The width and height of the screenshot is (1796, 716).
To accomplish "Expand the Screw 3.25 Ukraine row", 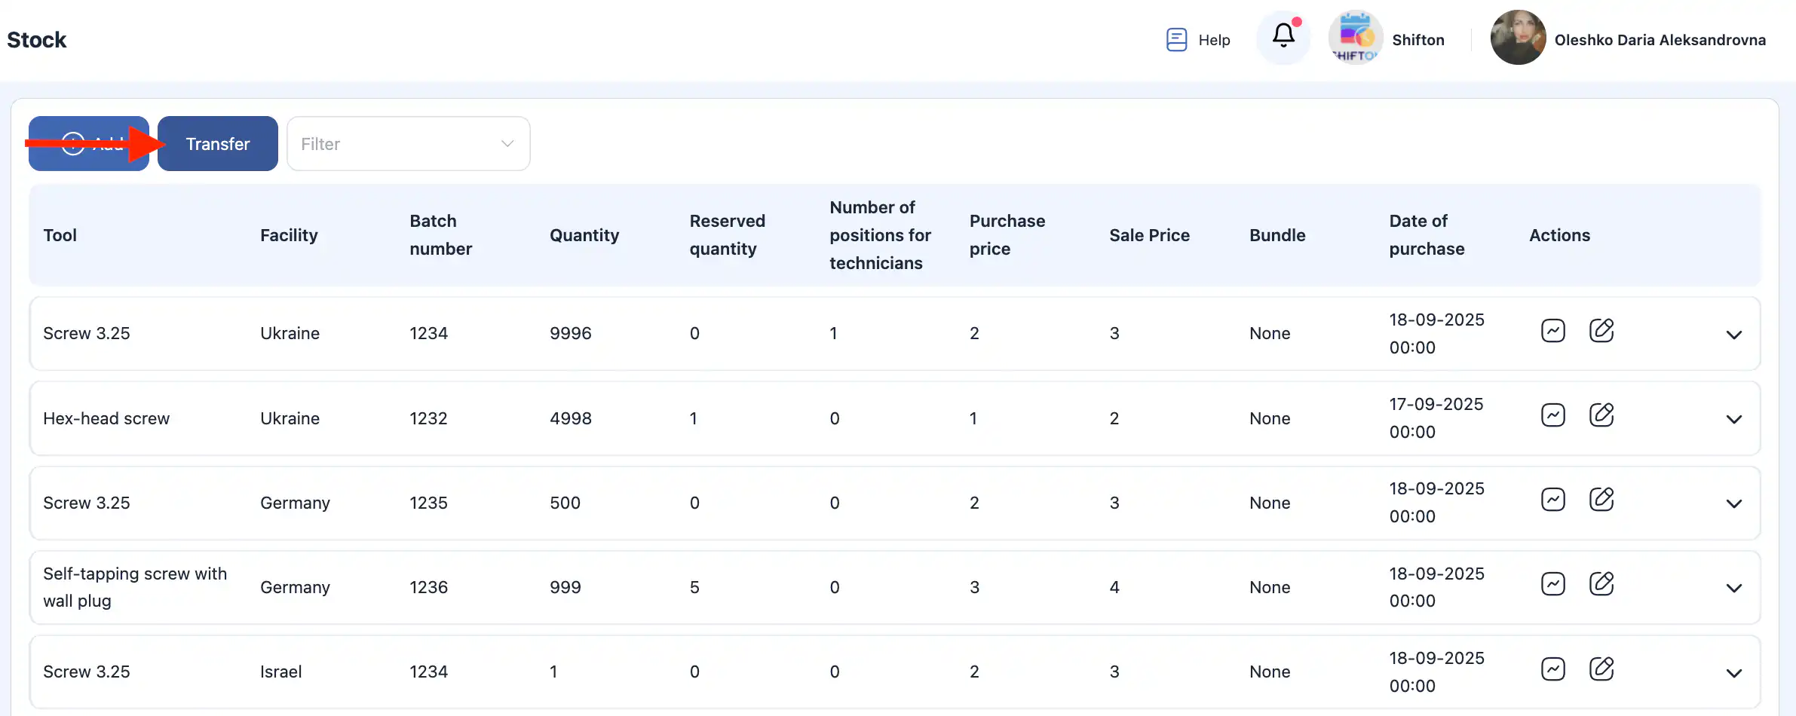I will click(1733, 335).
